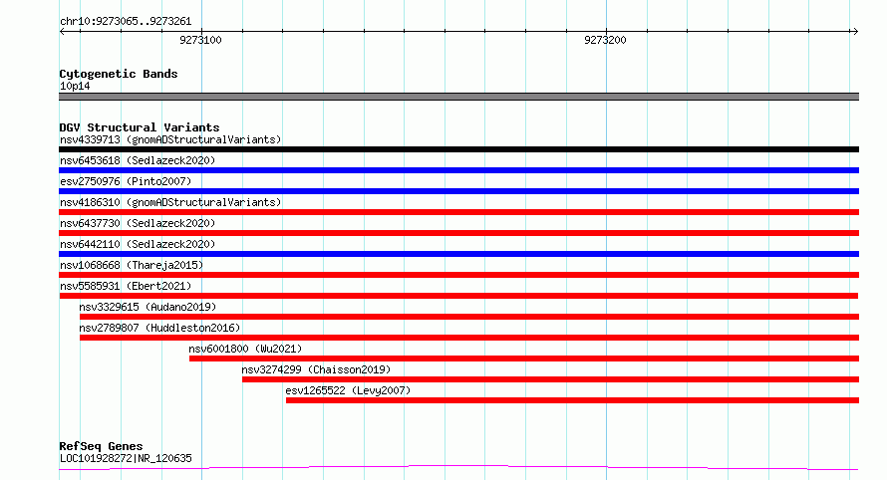Click the red nsv5585931 variant bar

point(458,296)
